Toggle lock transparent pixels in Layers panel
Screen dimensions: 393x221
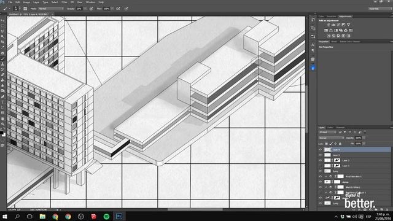(x=326, y=144)
